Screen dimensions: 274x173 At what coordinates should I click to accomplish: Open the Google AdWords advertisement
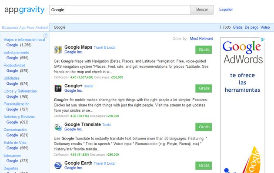click(x=243, y=105)
